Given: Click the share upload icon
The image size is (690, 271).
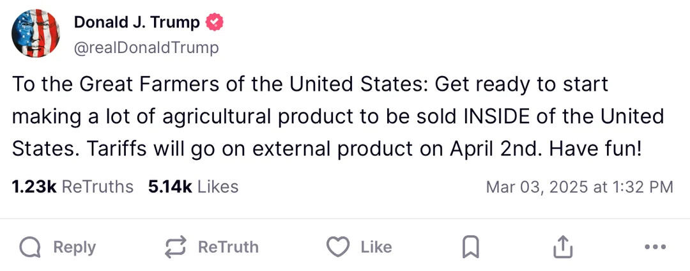Looking at the screenshot, I should 563,247.
